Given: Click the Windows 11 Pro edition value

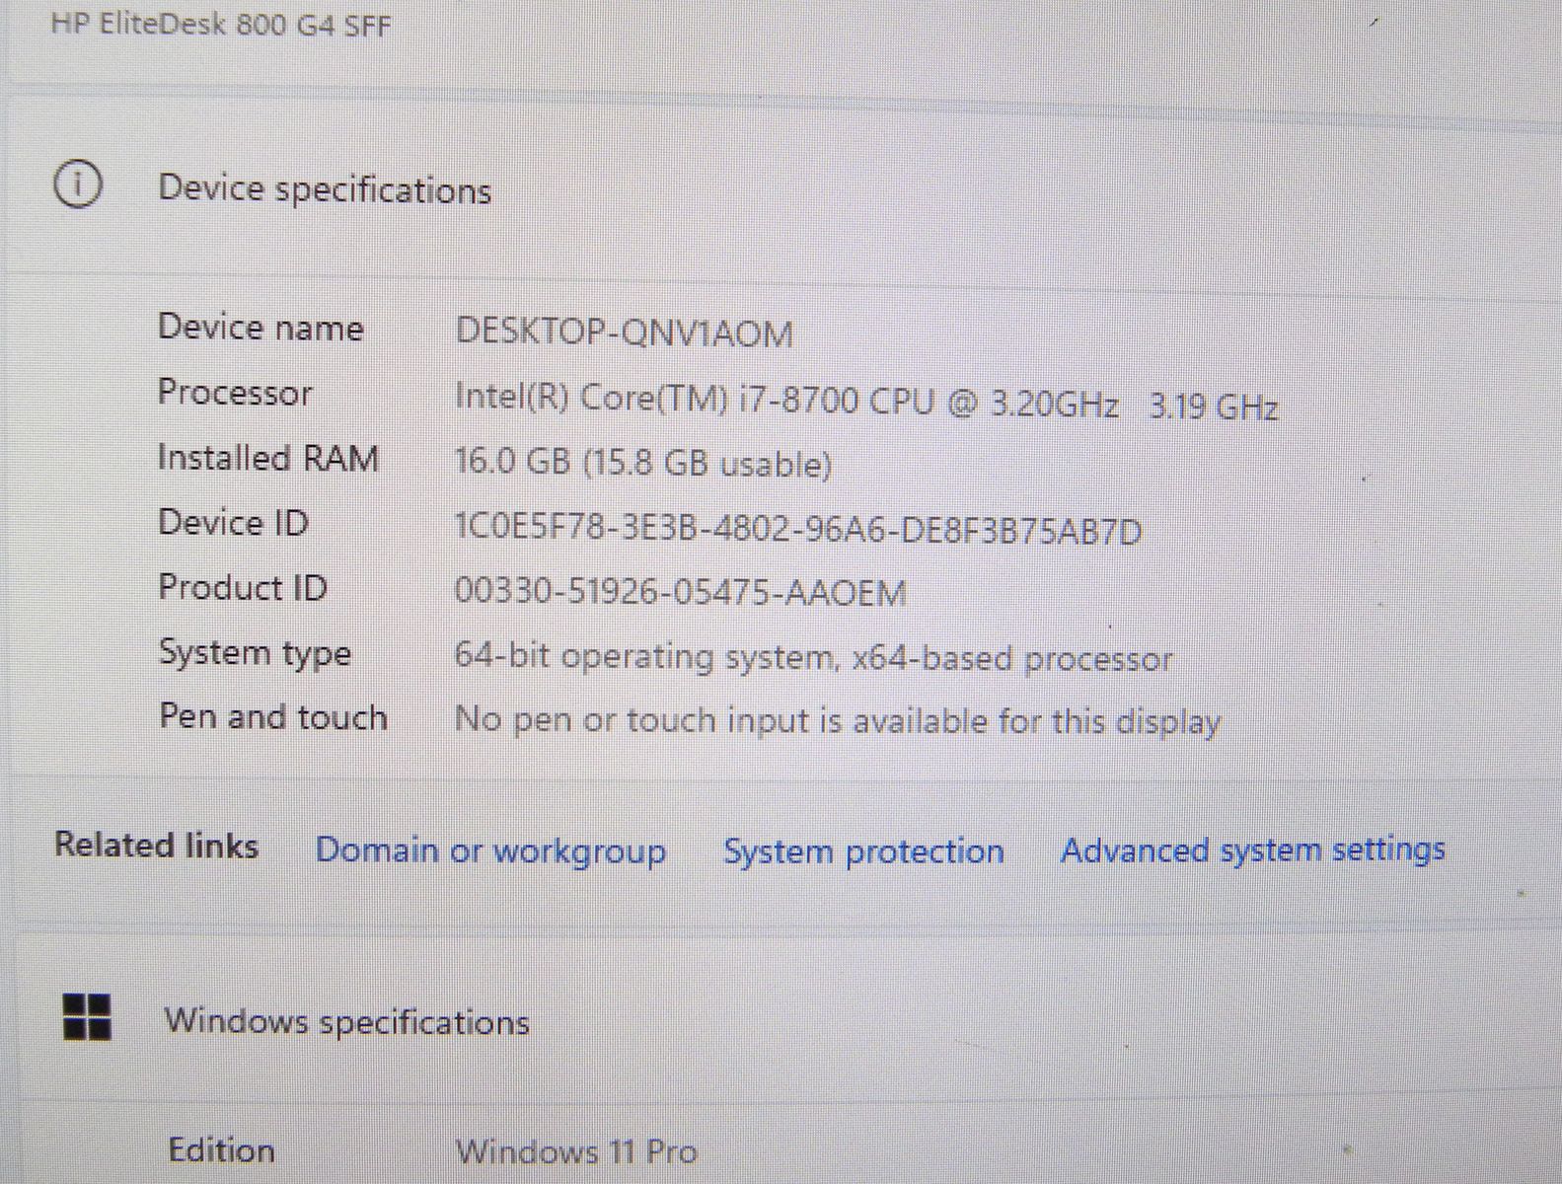Looking at the screenshot, I should pos(576,1150).
